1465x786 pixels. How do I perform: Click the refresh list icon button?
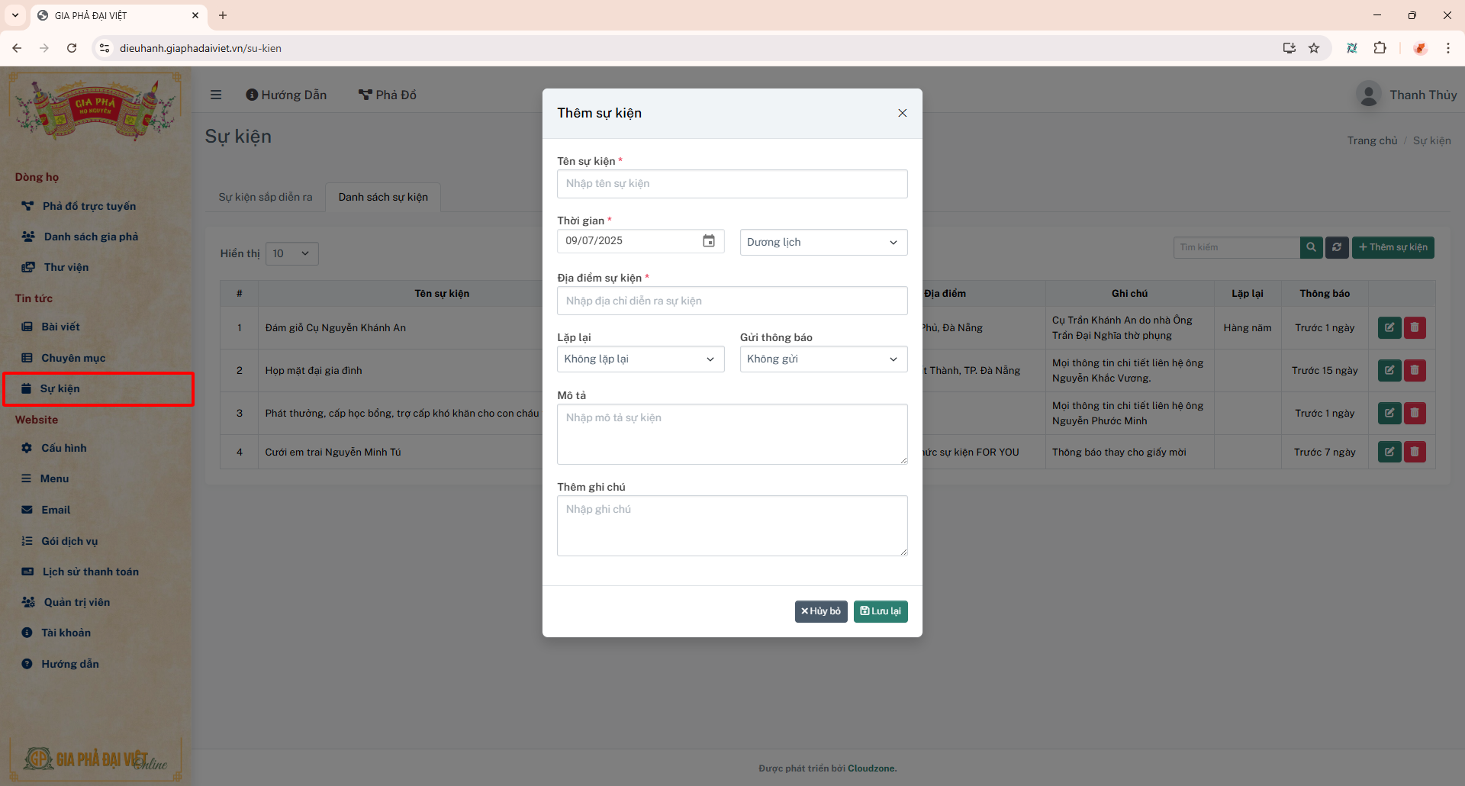coord(1337,247)
